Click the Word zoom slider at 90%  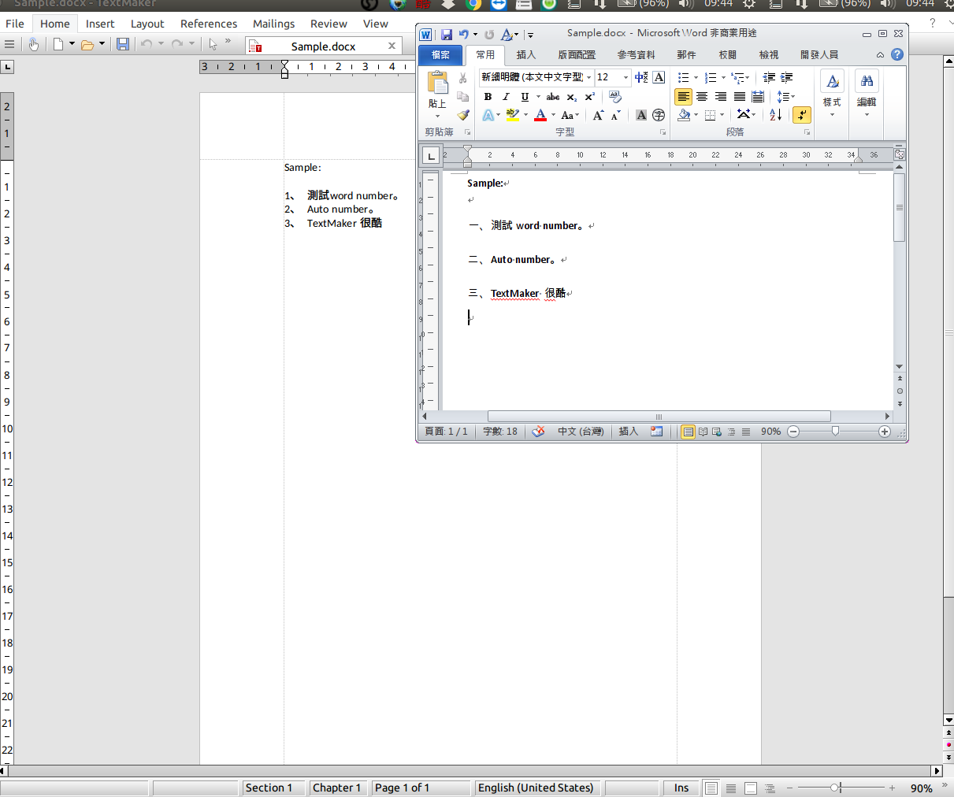click(x=835, y=432)
